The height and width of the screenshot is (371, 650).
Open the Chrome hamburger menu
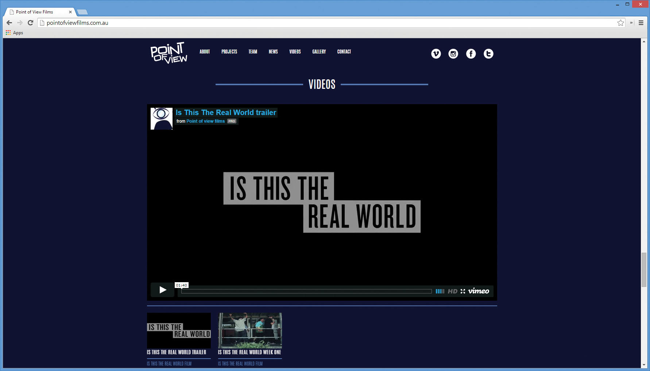click(x=641, y=23)
